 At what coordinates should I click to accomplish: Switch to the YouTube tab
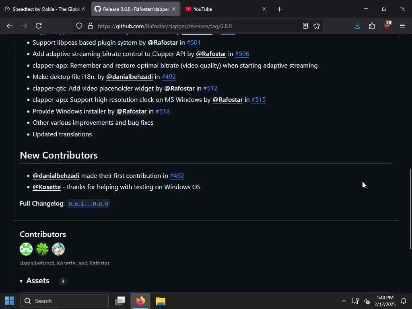226,9
